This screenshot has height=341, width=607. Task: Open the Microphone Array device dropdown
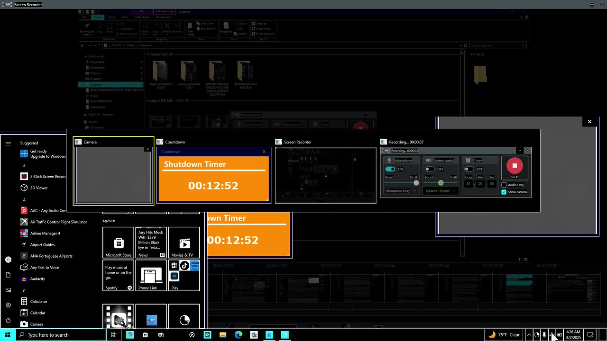coord(401,191)
